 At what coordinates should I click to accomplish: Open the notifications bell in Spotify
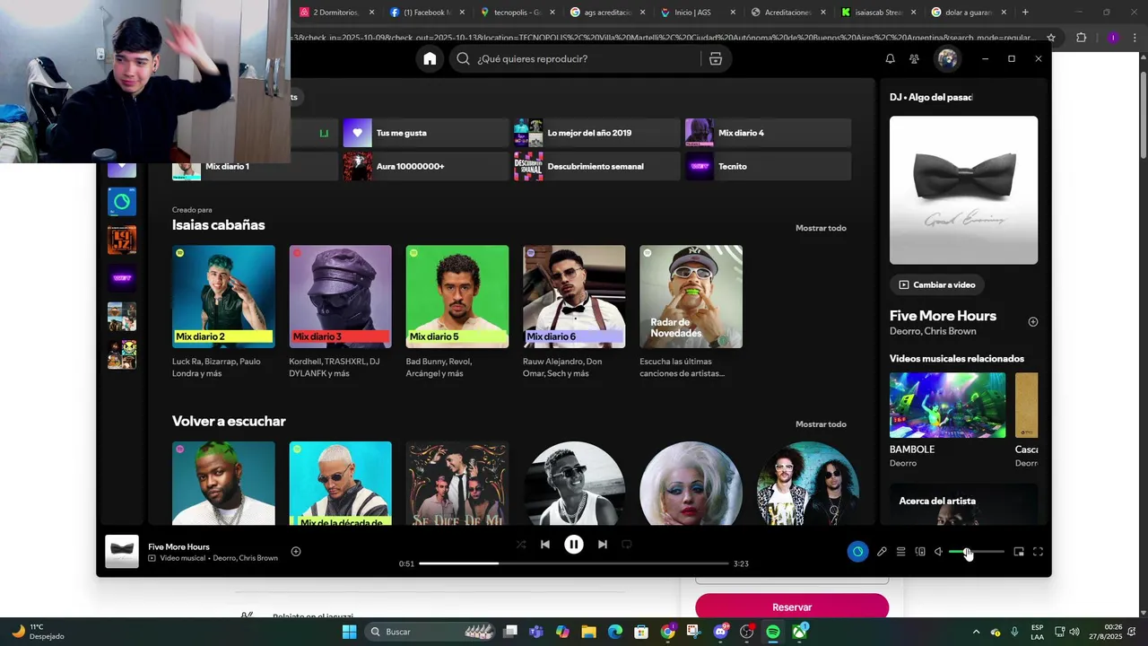890,58
